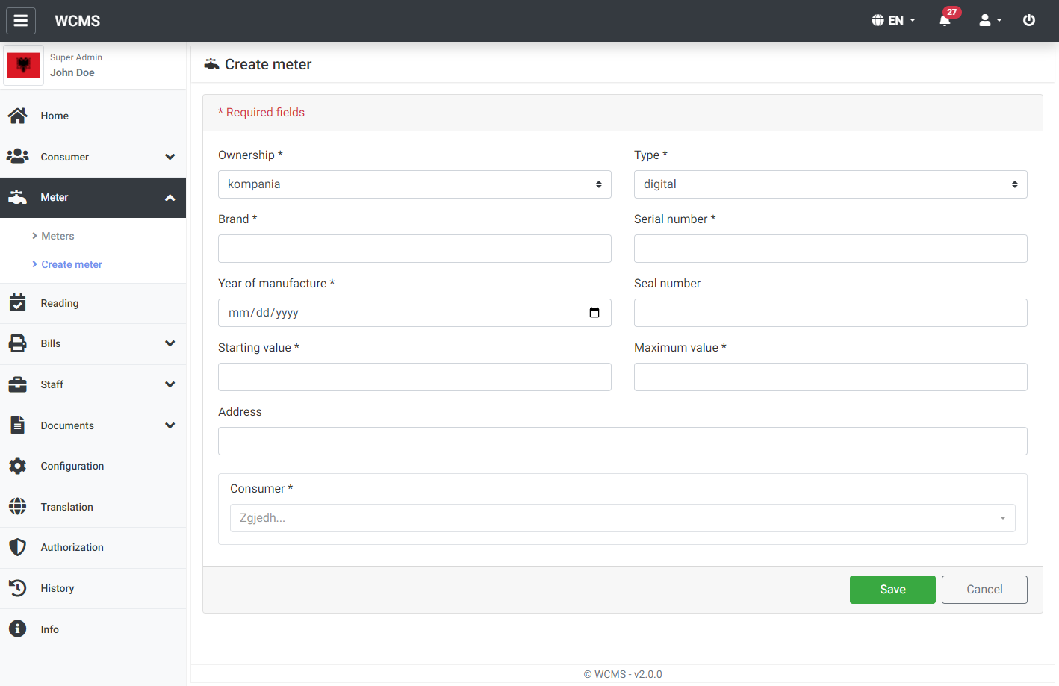Click the Consumer people icon
Image resolution: width=1059 pixels, height=686 pixels.
(18, 157)
